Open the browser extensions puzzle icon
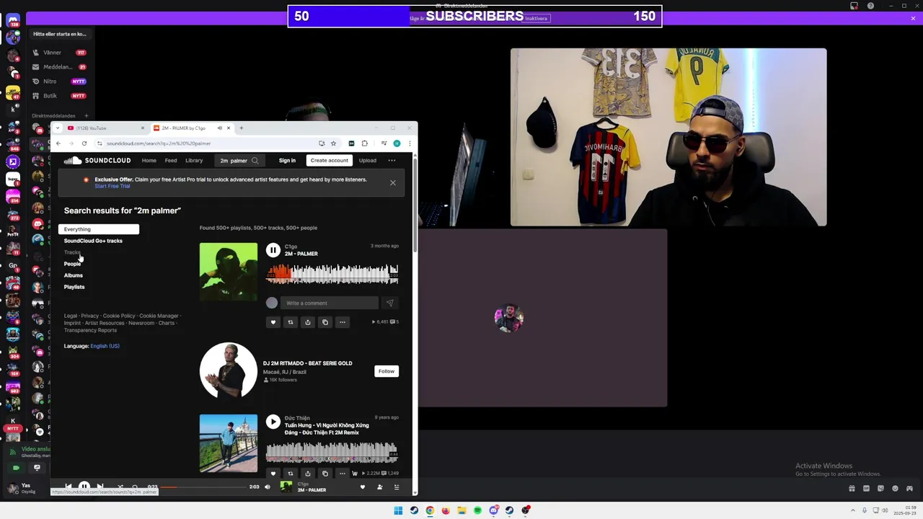 (x=364, y=143)
